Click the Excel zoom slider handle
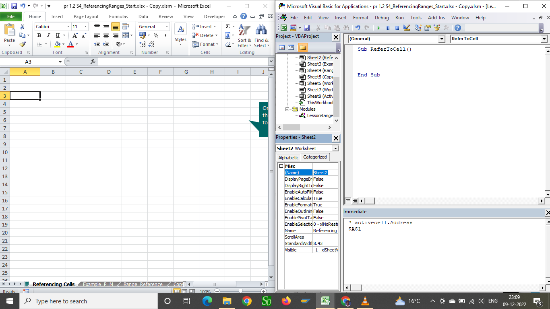 [240, 291]
